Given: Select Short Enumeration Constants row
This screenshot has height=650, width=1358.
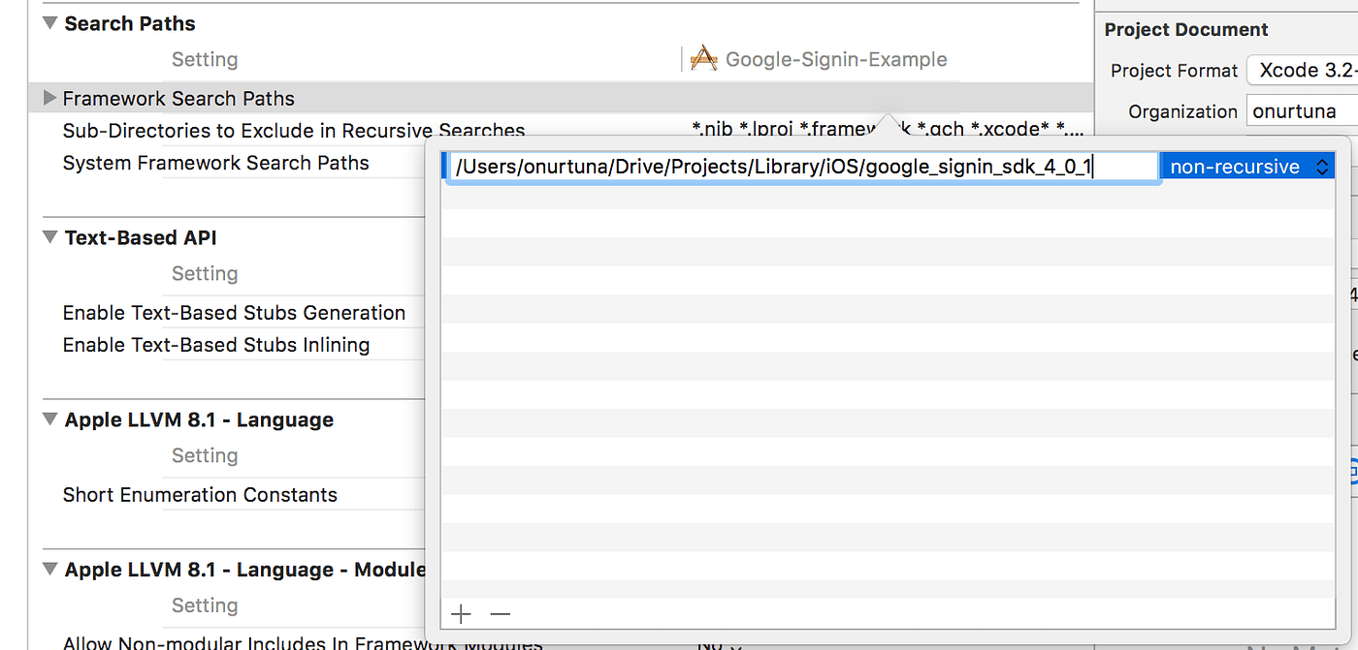Looking at the screenshot, I should pos(200,495).
